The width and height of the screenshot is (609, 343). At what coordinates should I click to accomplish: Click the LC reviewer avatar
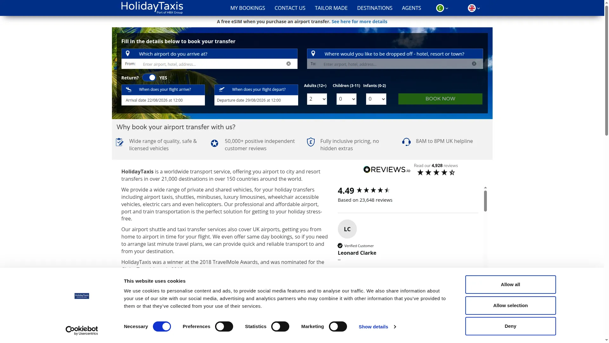pyautogui.click(x=347, y=229)
